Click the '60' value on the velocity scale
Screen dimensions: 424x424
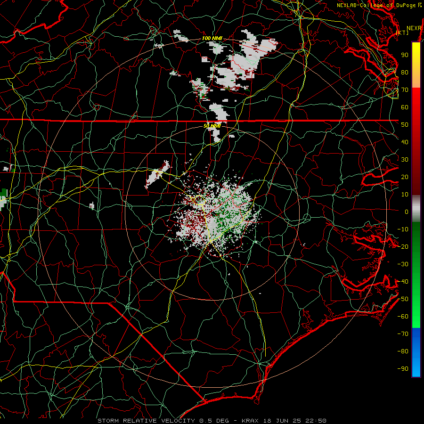pyautogui.click(x=405, y=107)
